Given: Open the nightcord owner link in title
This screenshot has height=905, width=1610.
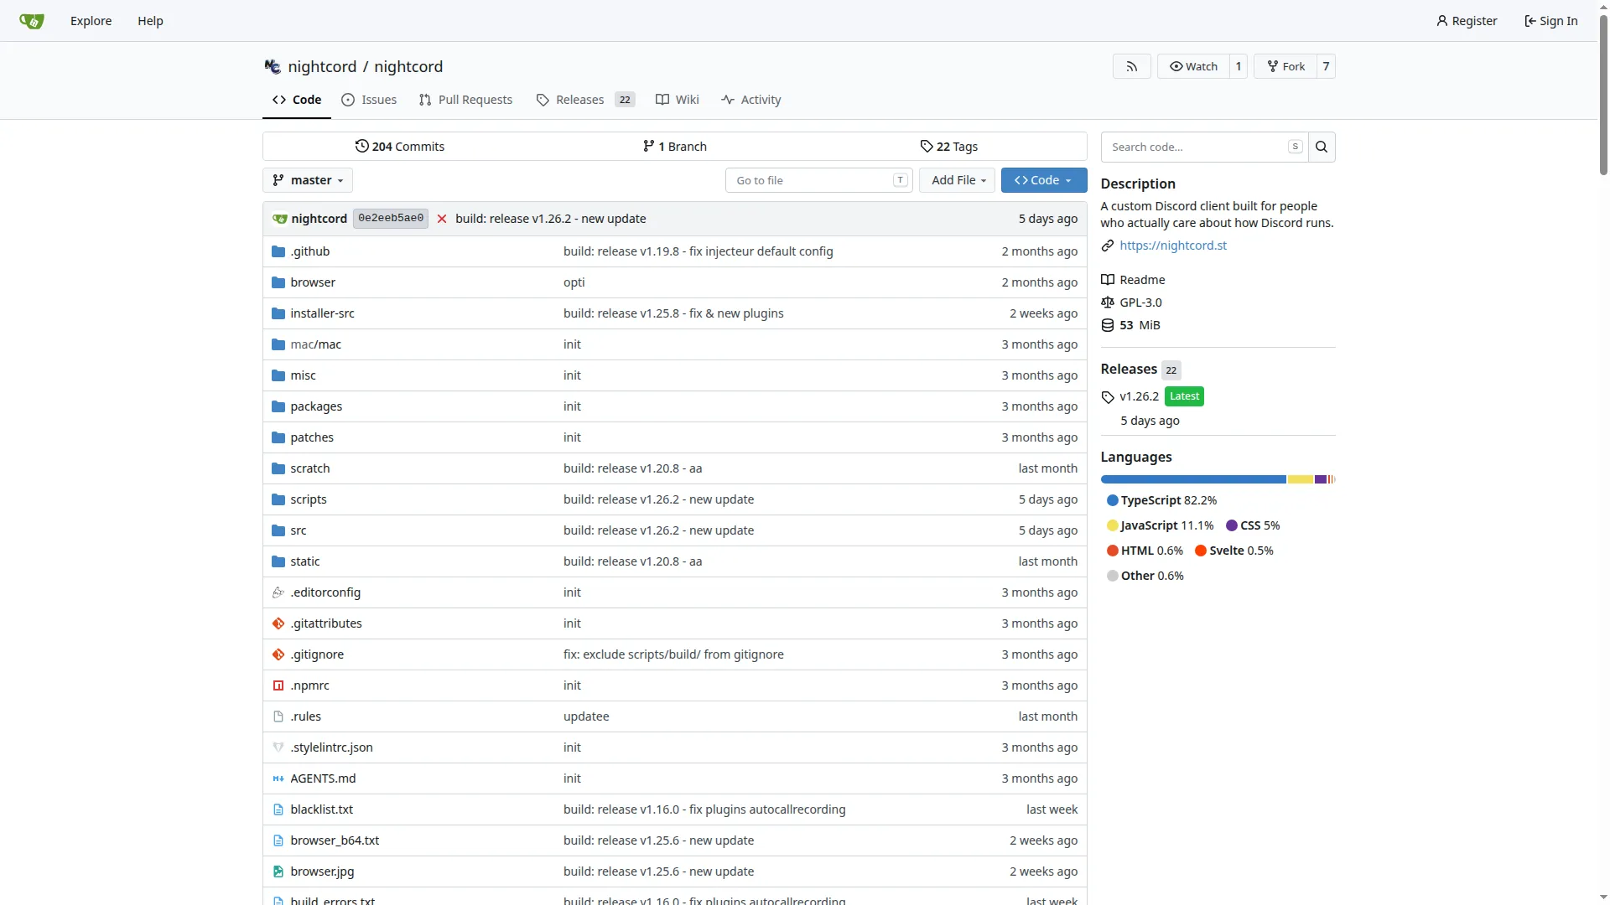Looking at the screenshot, I should tap(322, 66).
